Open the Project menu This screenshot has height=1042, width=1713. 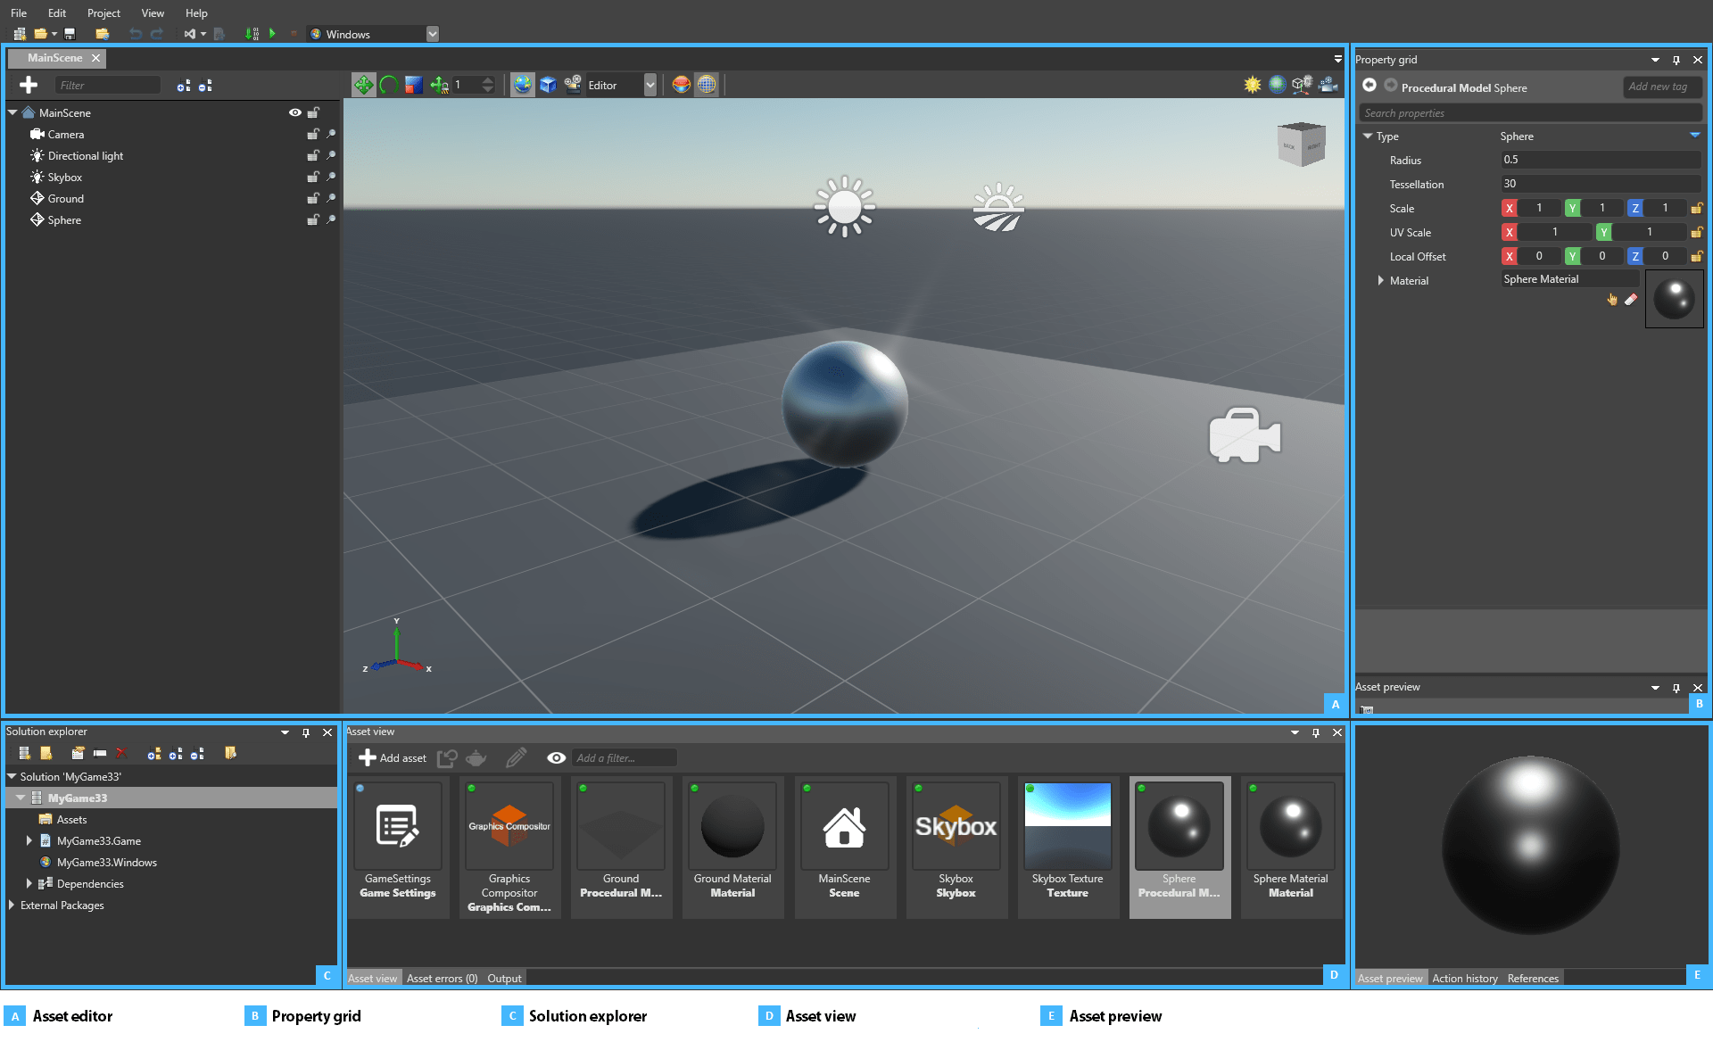coord(103,12)
